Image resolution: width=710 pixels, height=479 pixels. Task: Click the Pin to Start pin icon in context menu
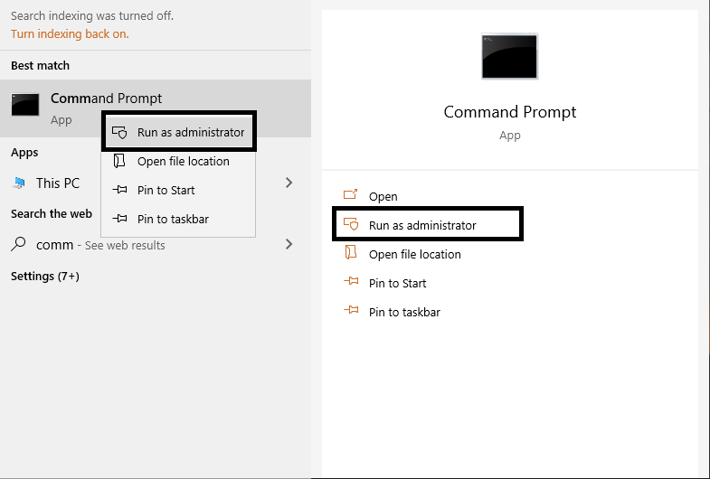point(119,191)
